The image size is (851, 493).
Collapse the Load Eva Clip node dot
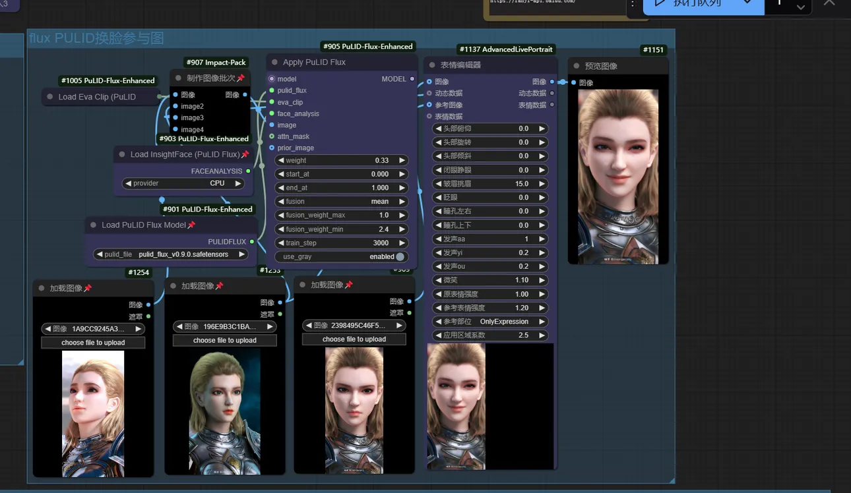click(49, 97)
